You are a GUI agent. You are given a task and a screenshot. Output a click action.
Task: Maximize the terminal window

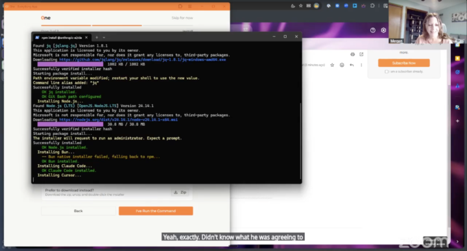click(x=285, y=36)
